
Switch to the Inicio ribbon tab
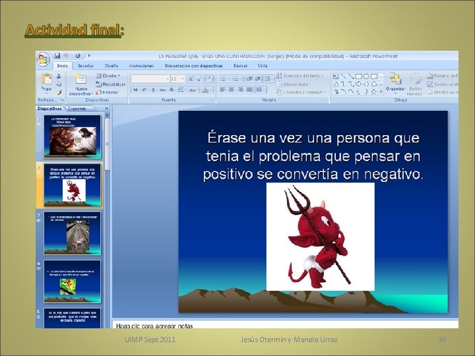[63, 66]
